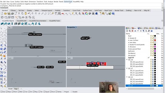Toggle the Near osnap checkbox
This screenshot has width=165, height=93.
click(7, 92)
